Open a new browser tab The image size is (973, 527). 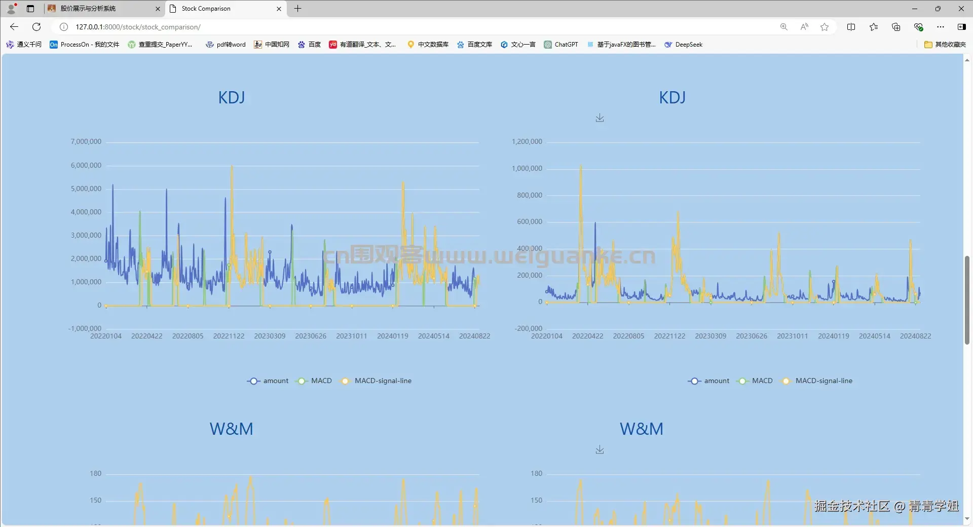[x=297, y=9]
